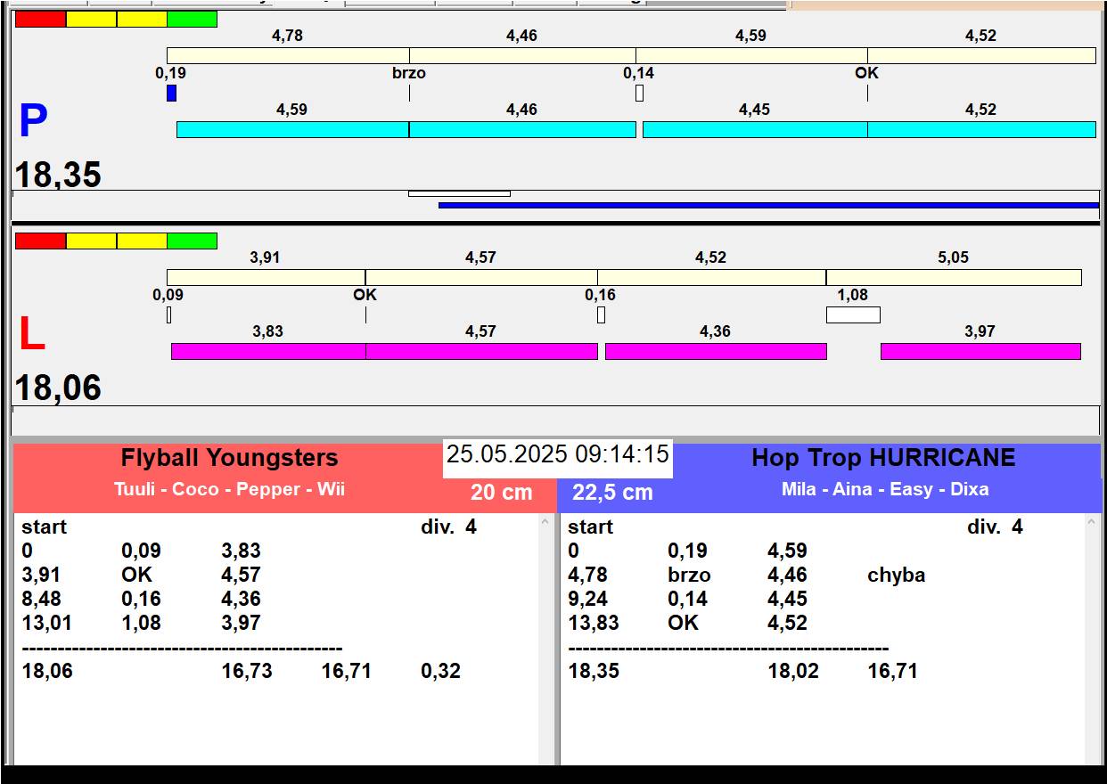The width and height of the screenshot is (1107, 784).
Task: Click the 'chyba' note in HURRICANE results
Action: [896, 576]
